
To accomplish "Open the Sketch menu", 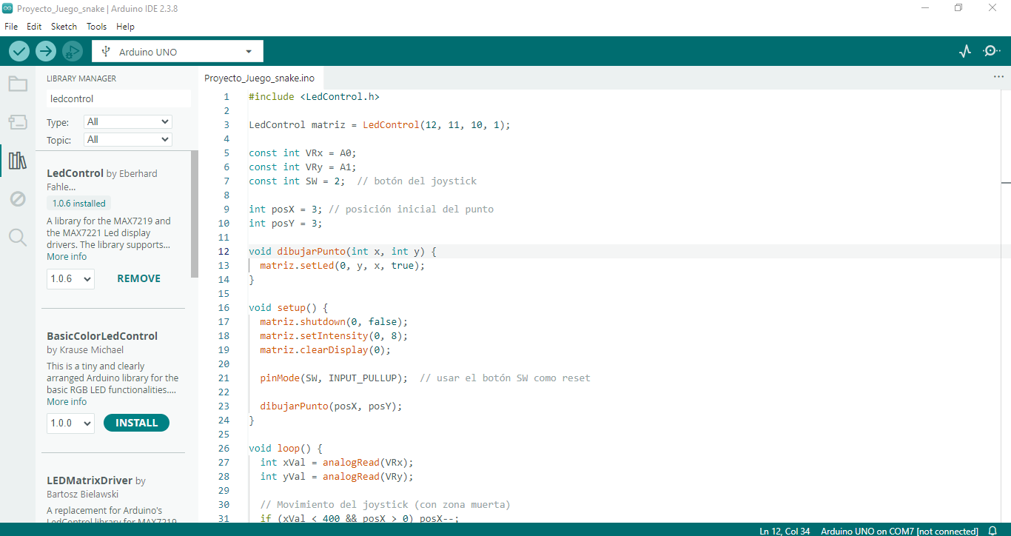I will (x=64, y=26).
